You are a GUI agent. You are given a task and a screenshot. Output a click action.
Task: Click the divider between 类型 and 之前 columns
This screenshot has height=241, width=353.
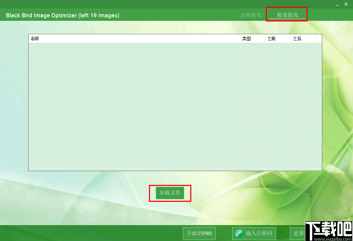tap(265, 38)
